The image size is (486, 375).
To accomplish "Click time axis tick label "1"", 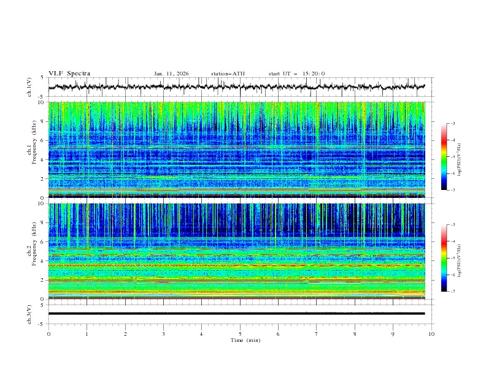I will coord(87,334).
